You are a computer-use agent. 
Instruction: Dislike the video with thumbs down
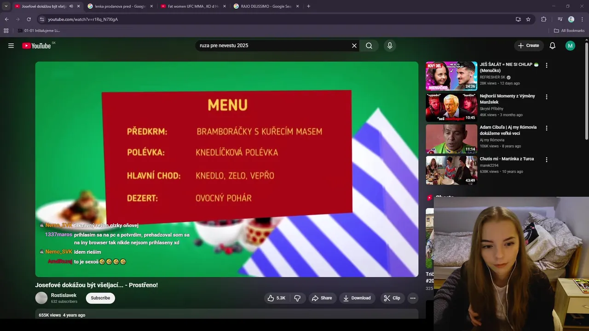[297, 298]
